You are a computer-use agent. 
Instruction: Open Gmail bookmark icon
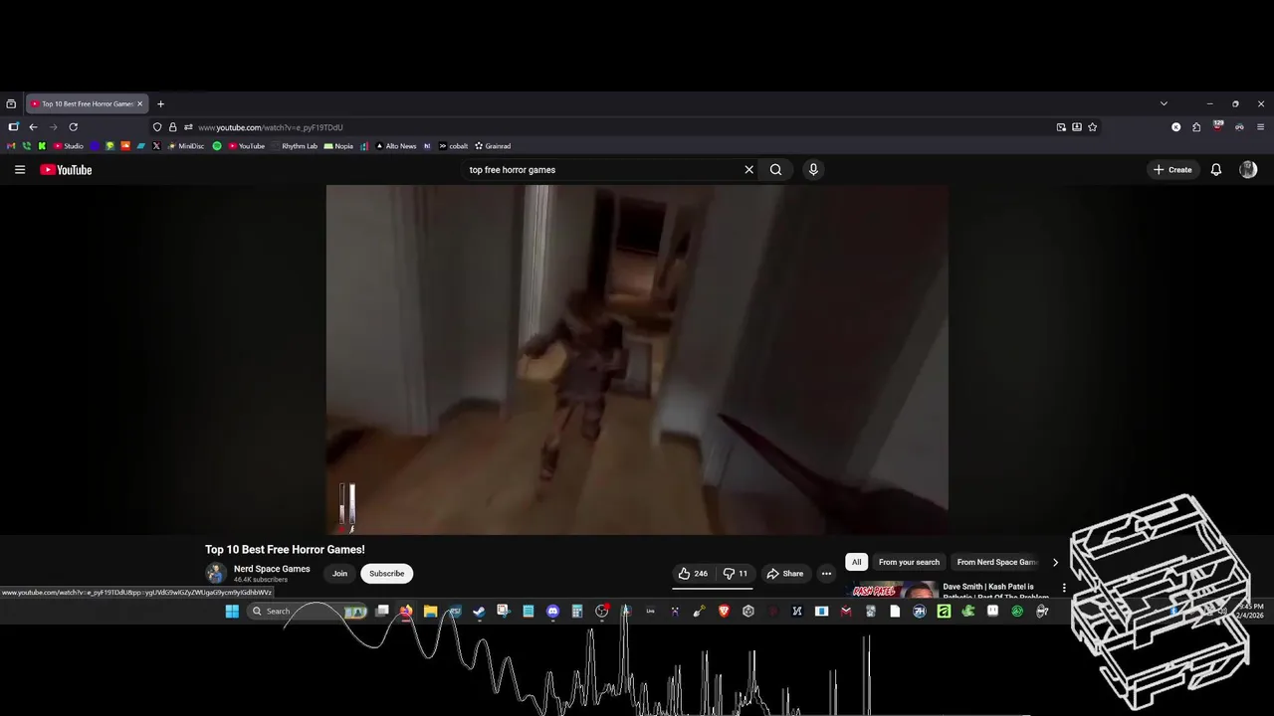pyautogui.click(x=11, y=146)
